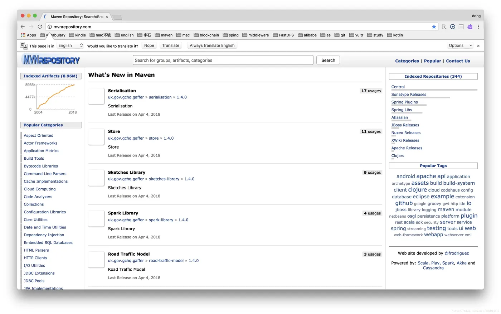501x314 pixels.
Task: Open the R extension icon
Action: [444, 27]
